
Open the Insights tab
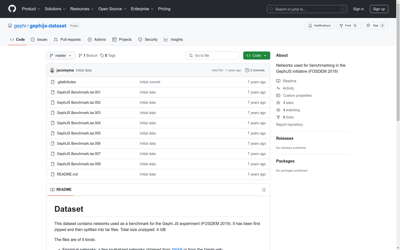(x=173, y=39)
